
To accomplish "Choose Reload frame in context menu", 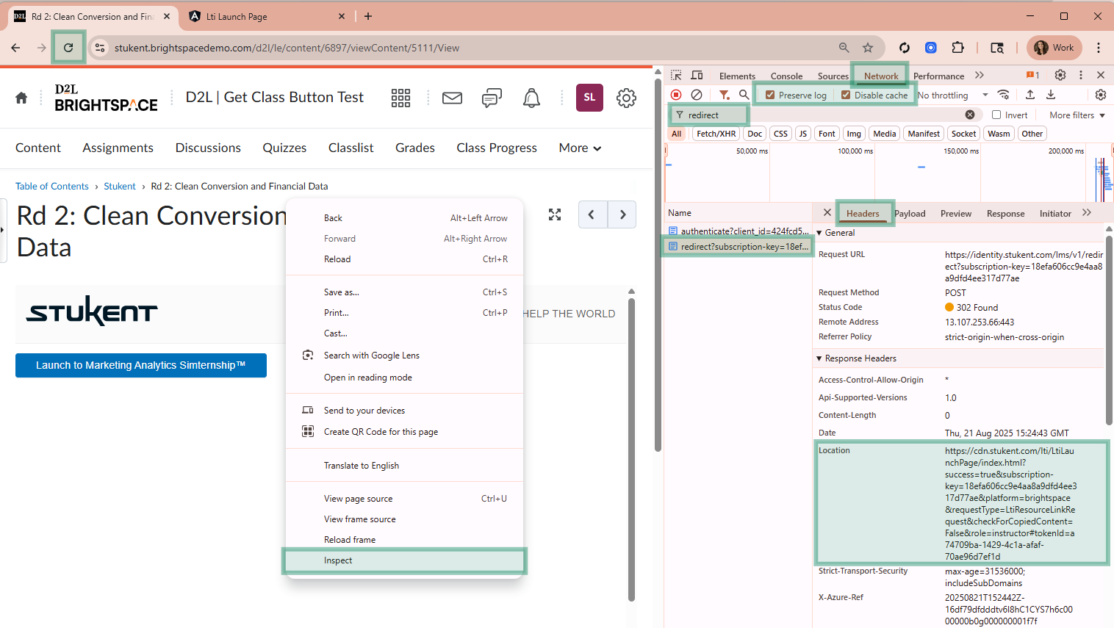I will [404, 540].
